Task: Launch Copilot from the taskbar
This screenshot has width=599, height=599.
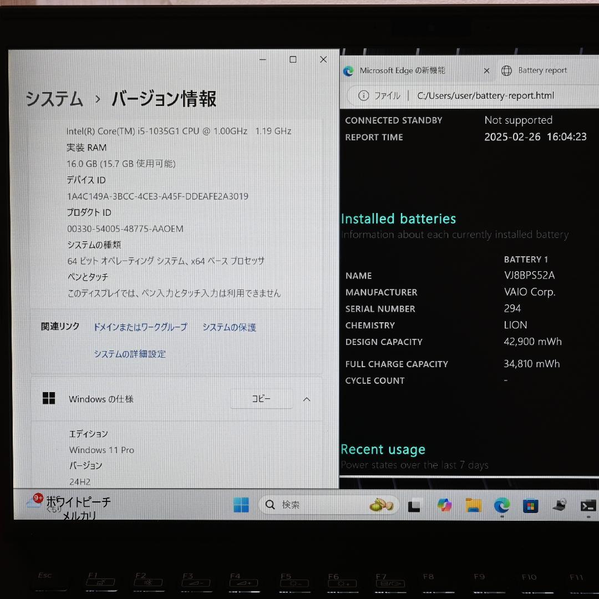Action: (x=444, y=505)
